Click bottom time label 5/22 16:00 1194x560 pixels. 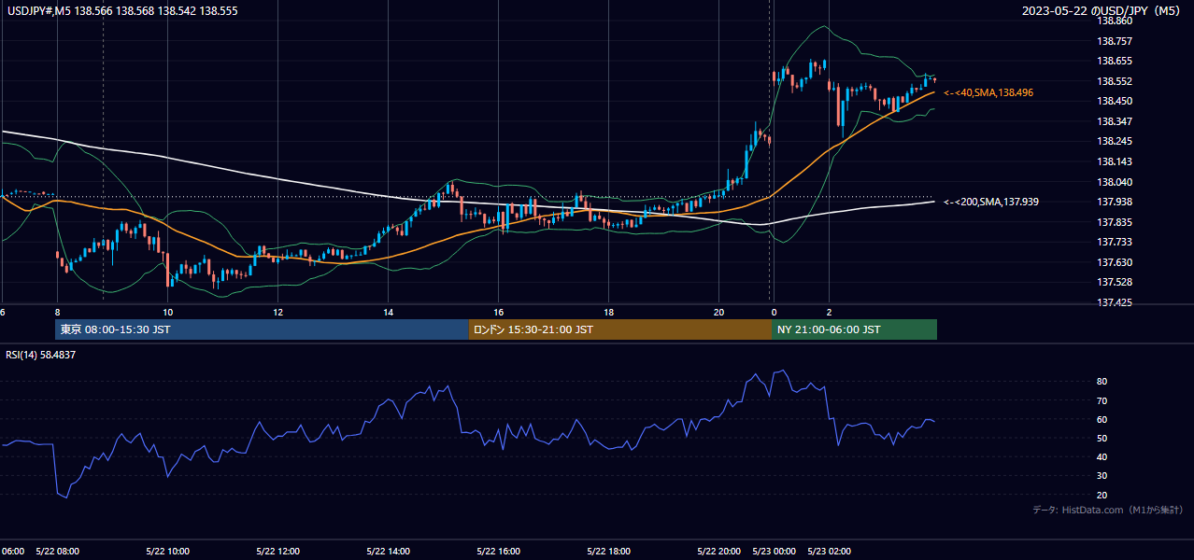(x=498, y=551)
